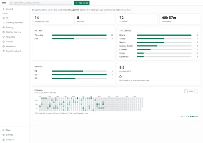This screenshot has width=203, height=143.
Task: Click the 14 items on the shelf card
Action: pos(52,19)
